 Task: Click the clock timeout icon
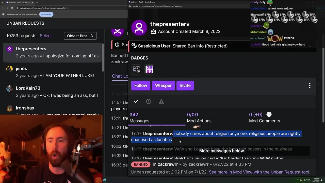(149, 102)
